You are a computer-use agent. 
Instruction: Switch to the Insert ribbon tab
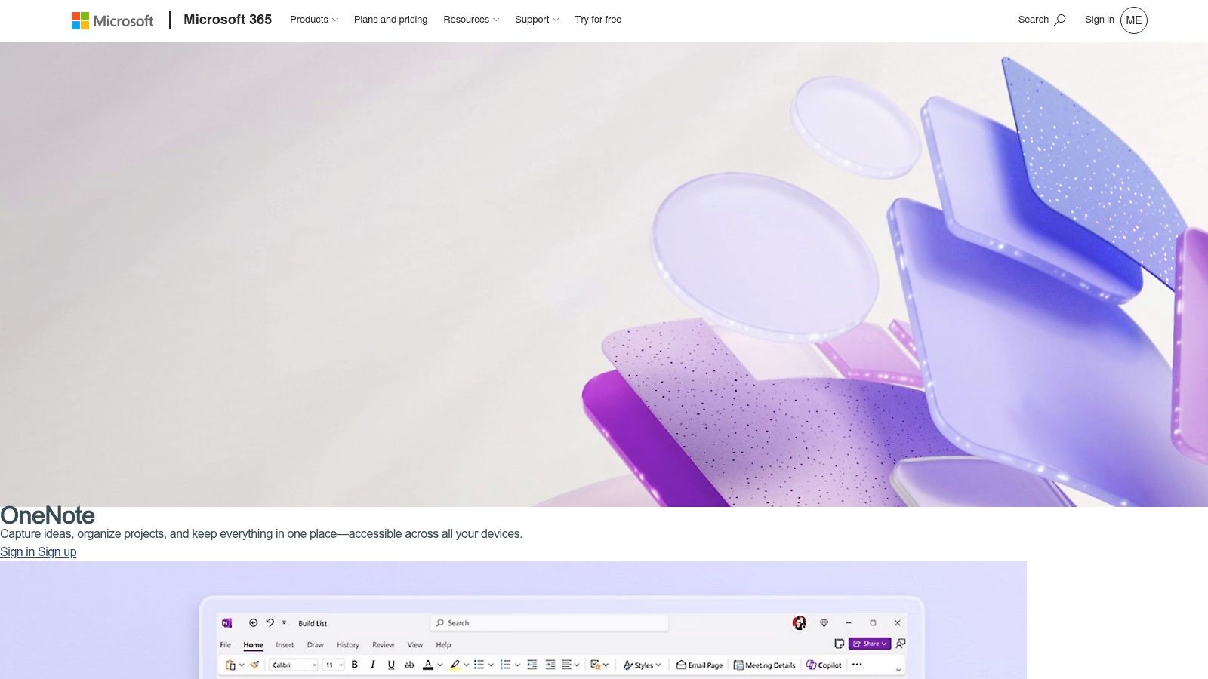[285, 645]
